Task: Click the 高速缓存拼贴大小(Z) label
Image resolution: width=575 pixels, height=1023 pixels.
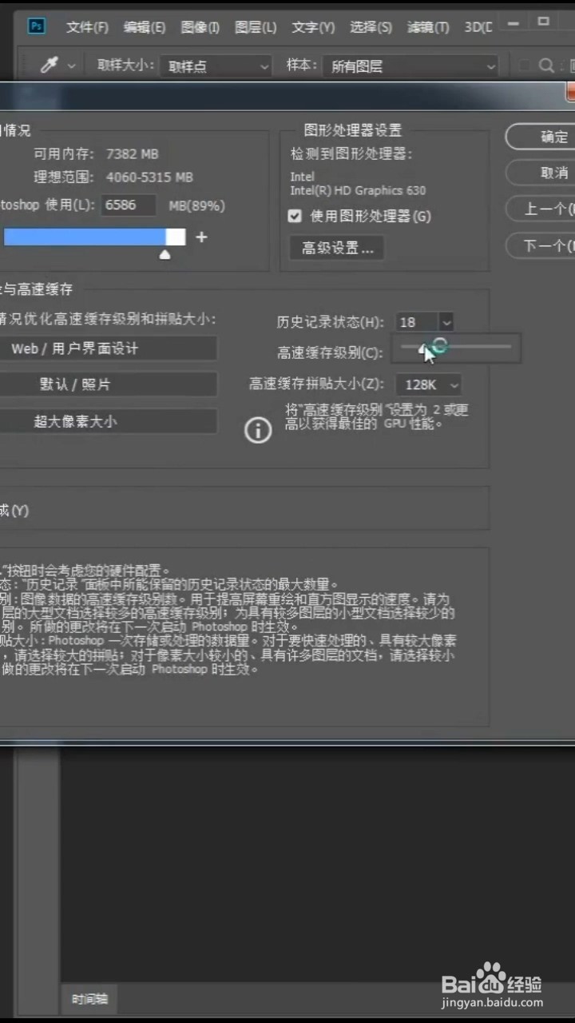Action: (316, 384)
